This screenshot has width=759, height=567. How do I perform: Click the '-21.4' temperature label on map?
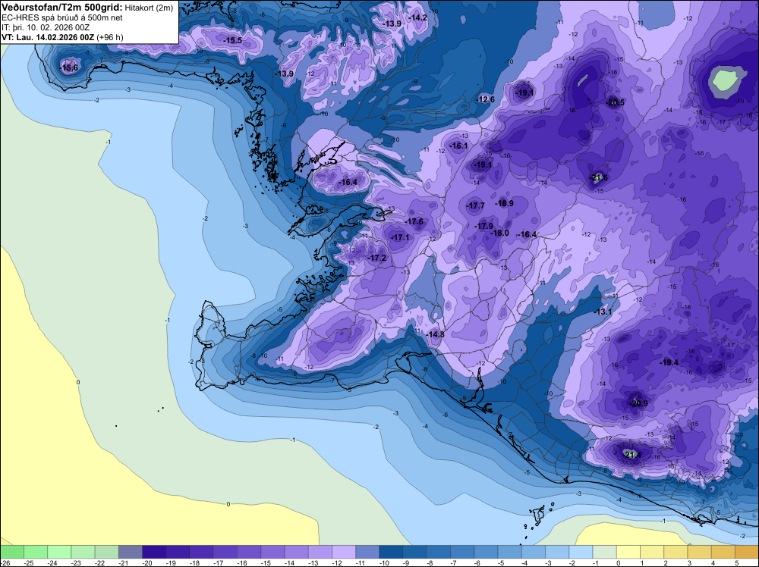pos(631,455)
